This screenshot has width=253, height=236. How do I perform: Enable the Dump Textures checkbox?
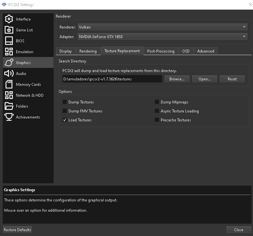click(65, 102)
